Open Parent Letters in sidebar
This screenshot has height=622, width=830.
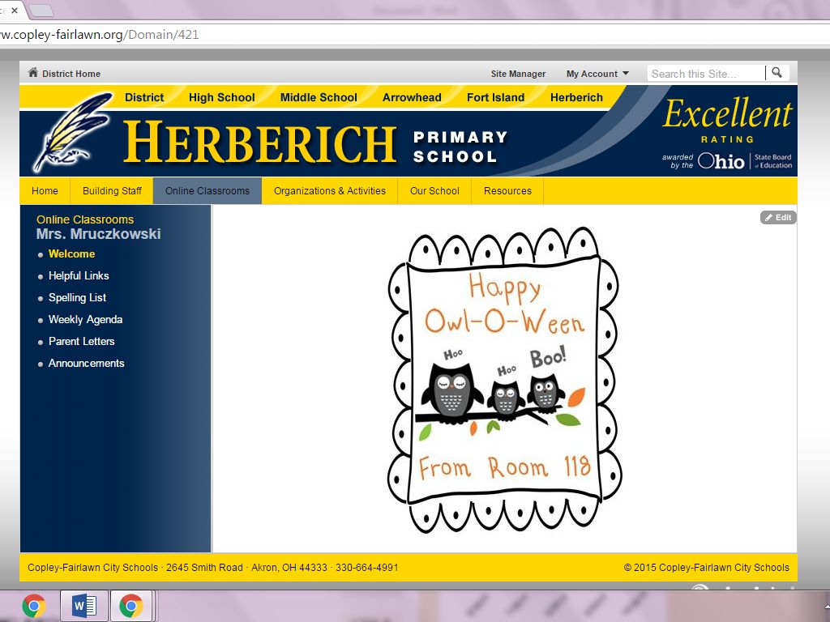tap(81, 341)
